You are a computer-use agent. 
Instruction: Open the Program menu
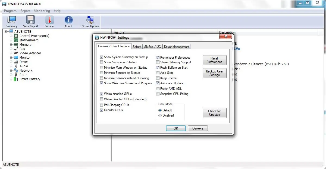10,11
